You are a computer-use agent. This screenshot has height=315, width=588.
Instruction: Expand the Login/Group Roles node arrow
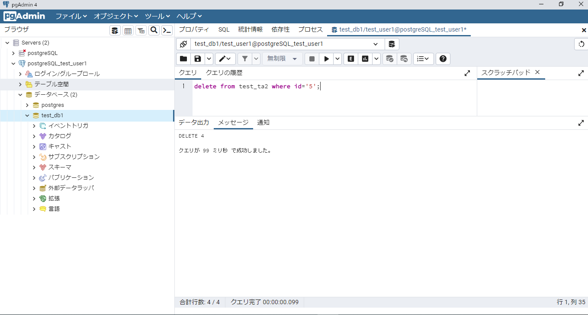pos(20,74)
